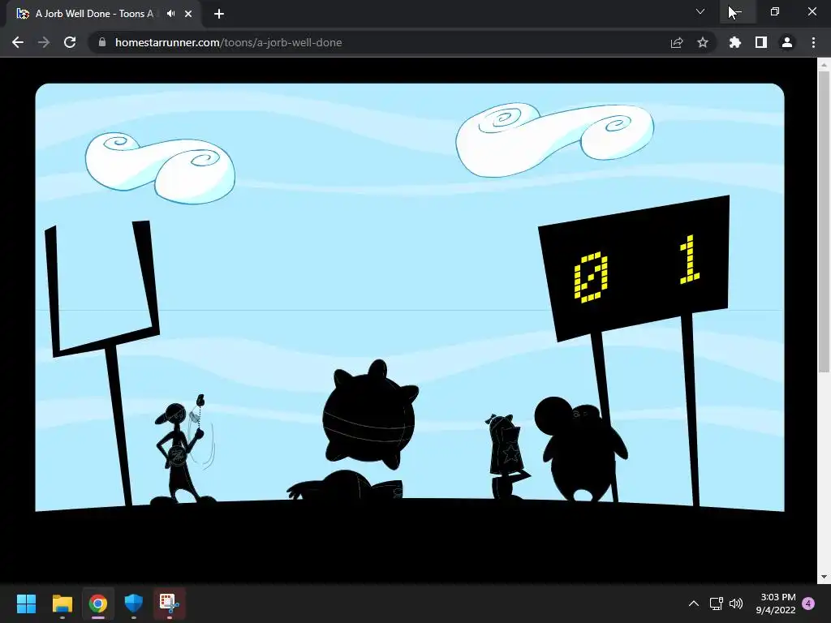This screenshot has height=623, width=831.
Task: Click the page scrollbar thumb
Action: (824, 222)
